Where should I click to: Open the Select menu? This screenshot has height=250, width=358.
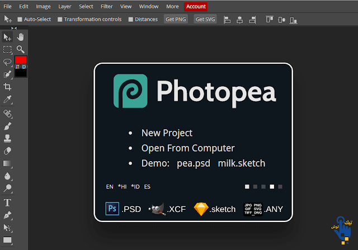pyautogui.click(x=86, y=6)
